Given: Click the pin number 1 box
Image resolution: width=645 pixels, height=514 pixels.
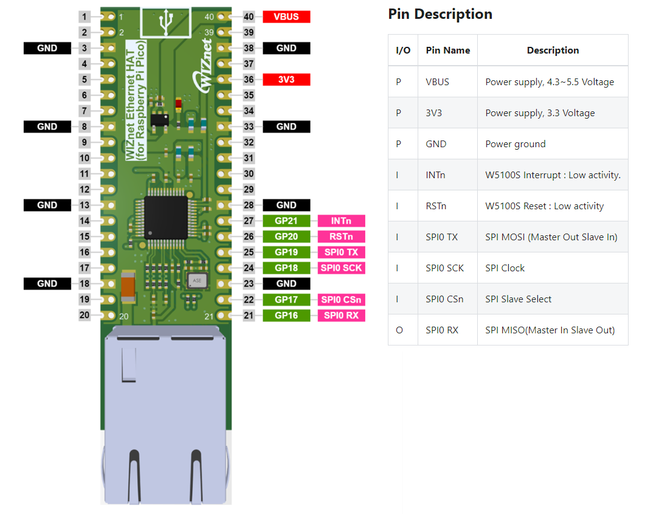Looking at the screenshot, I should [x=85, y=17].
